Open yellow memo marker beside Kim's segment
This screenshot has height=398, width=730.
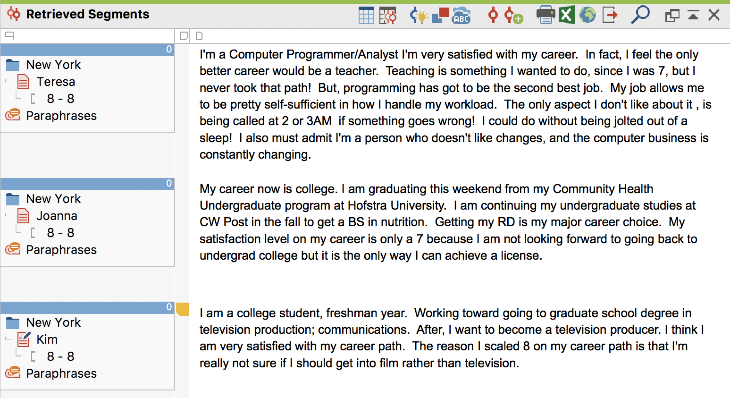tap(183, 309)
